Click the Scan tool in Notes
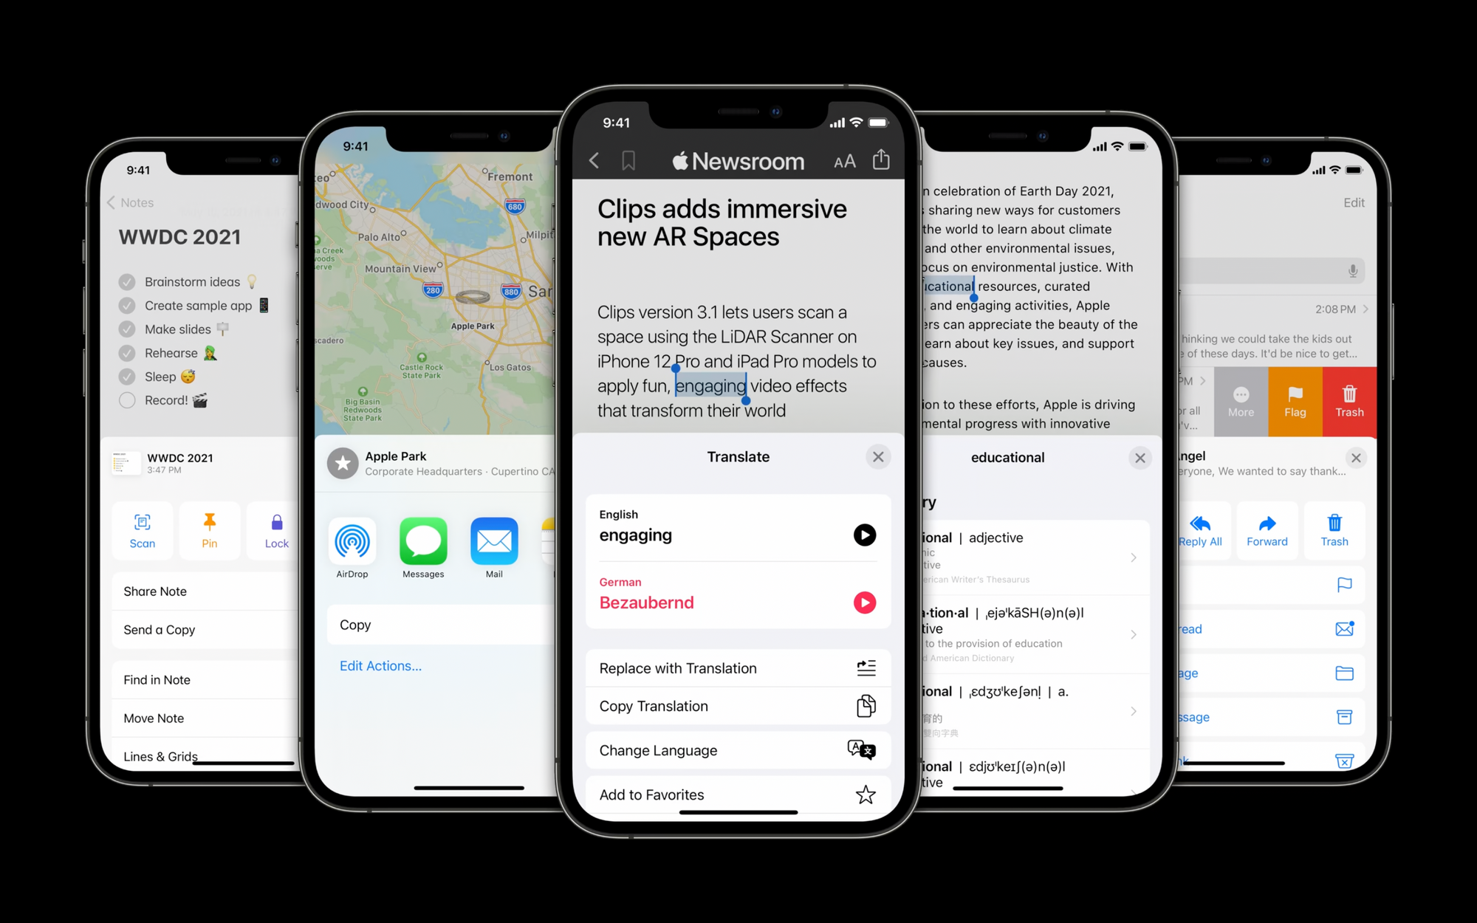The image size is (1477, 923). [x=142, y=532]
